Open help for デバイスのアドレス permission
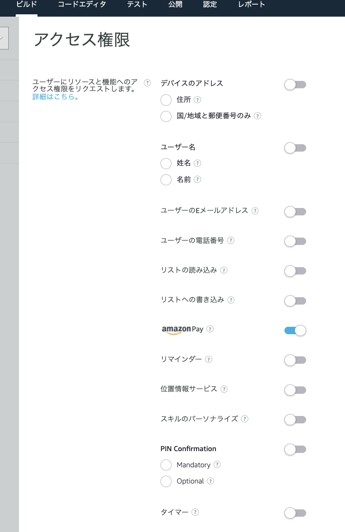Screen dimensions: 345x532 (147, 83)
